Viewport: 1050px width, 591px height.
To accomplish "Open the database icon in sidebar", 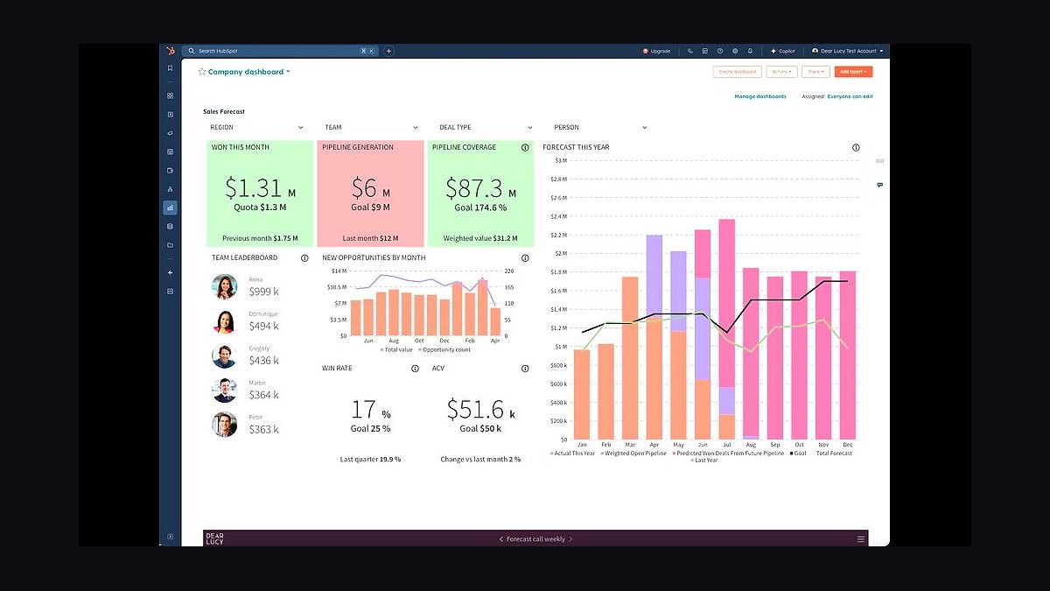I will pyautogui.click(x=170, y=226).
